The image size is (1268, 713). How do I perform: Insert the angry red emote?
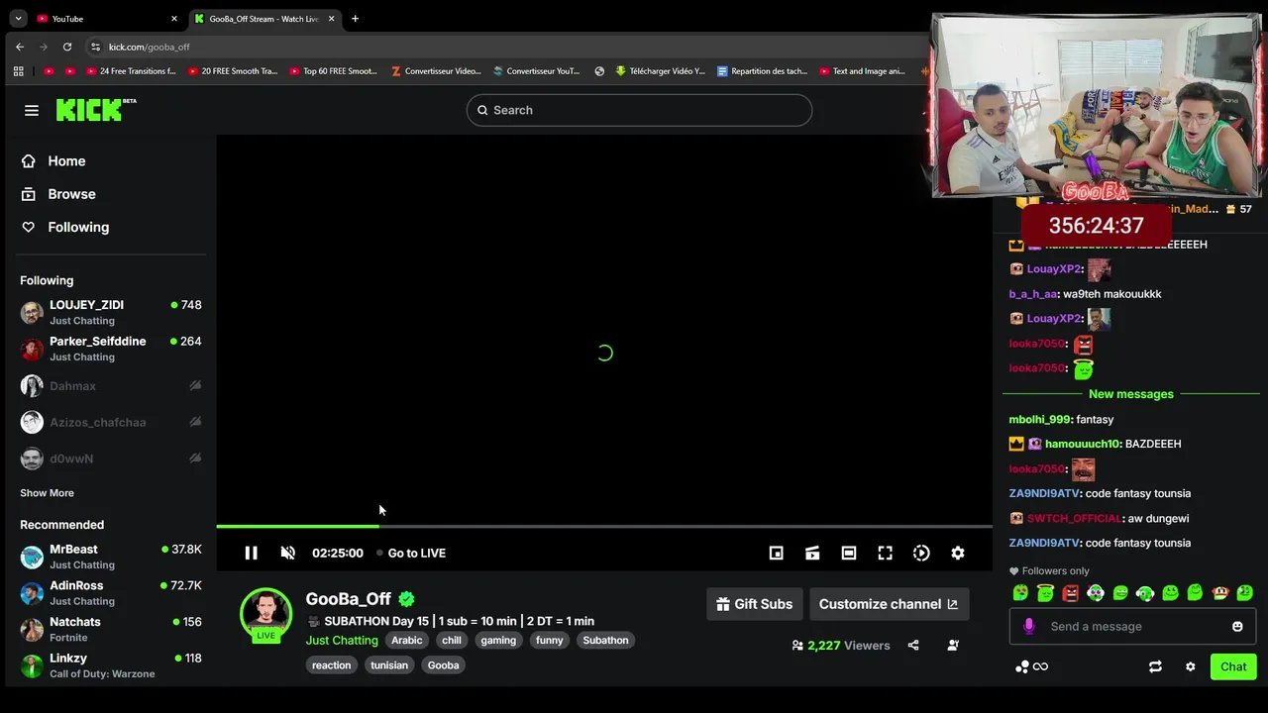pyautogui.click(x=1071, y=593)
